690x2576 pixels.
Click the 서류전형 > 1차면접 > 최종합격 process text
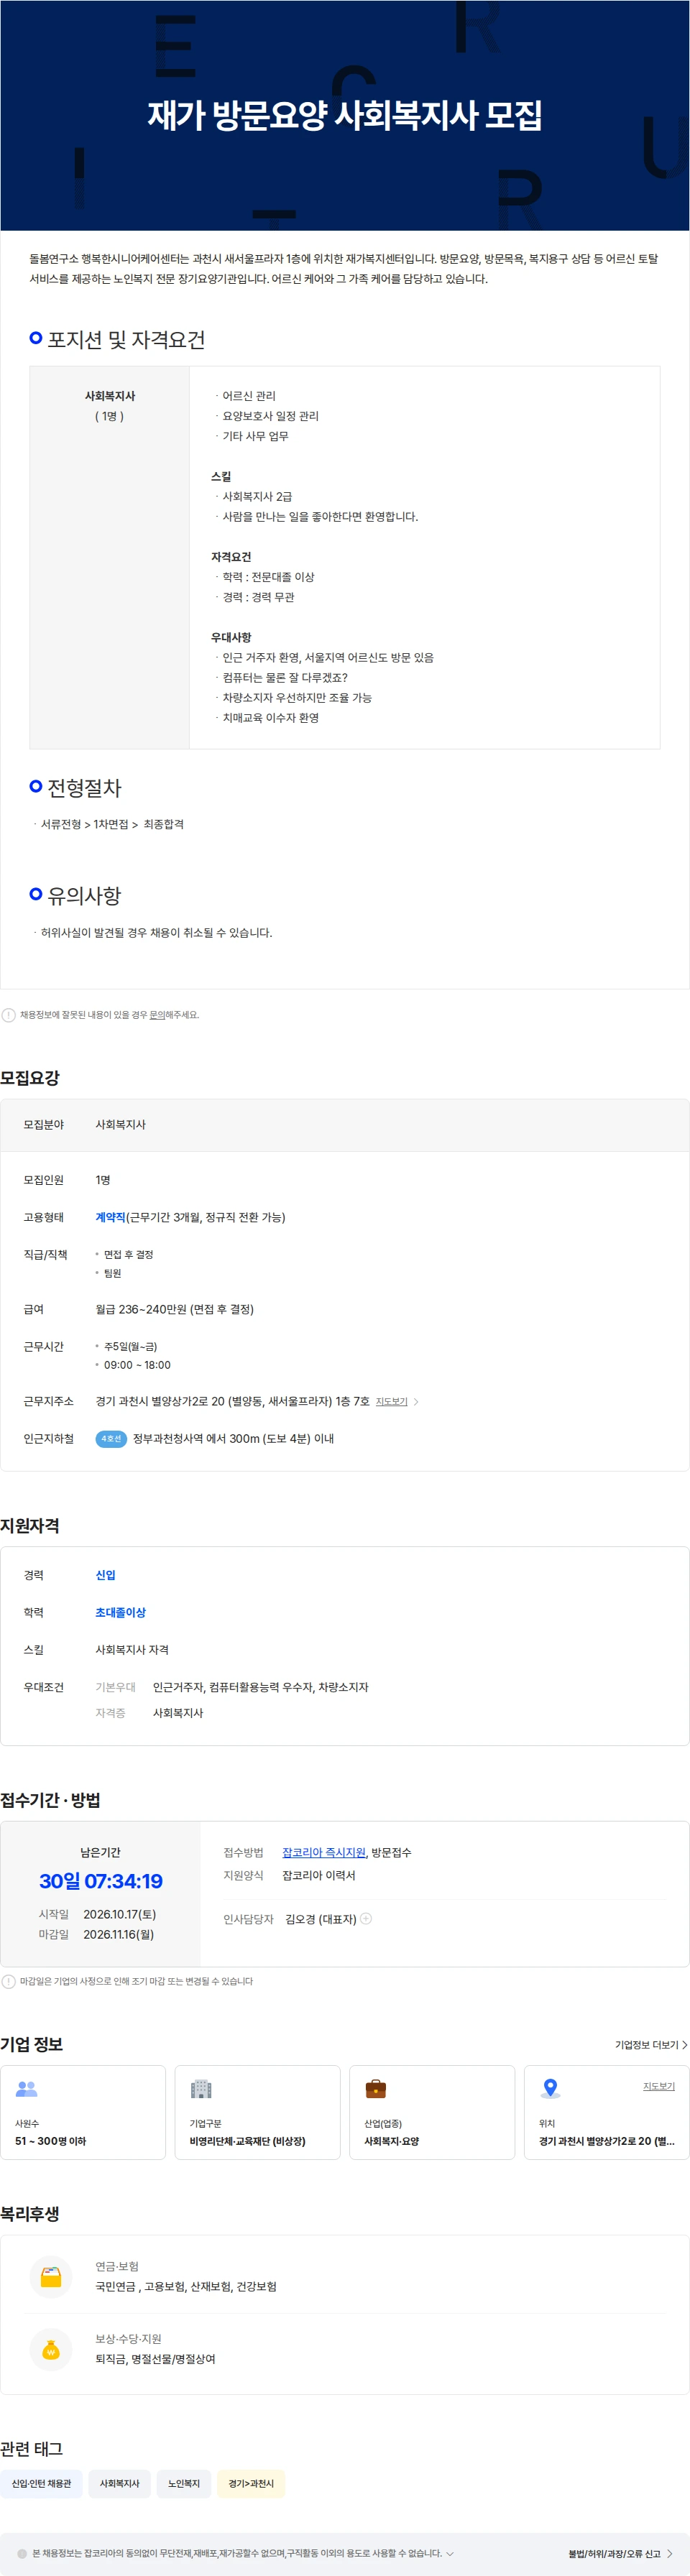pos(112,825)
